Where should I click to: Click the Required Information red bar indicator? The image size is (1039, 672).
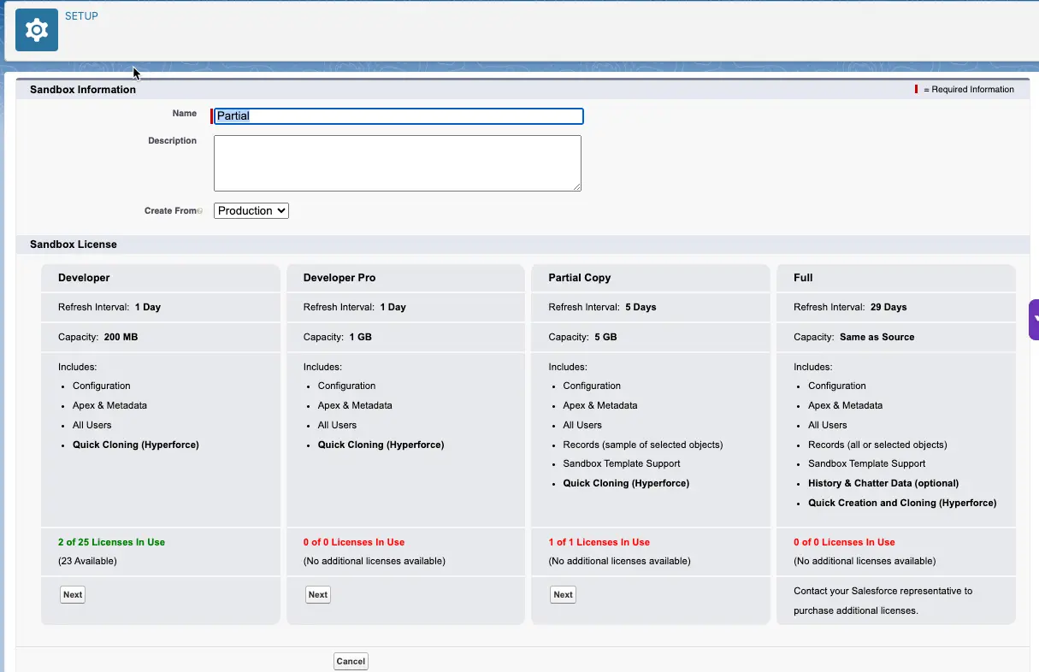tap(914, 89)
